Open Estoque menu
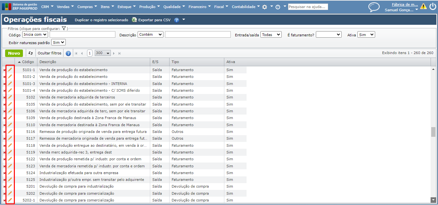Screen dimensions: 438x205 point(127,7)
